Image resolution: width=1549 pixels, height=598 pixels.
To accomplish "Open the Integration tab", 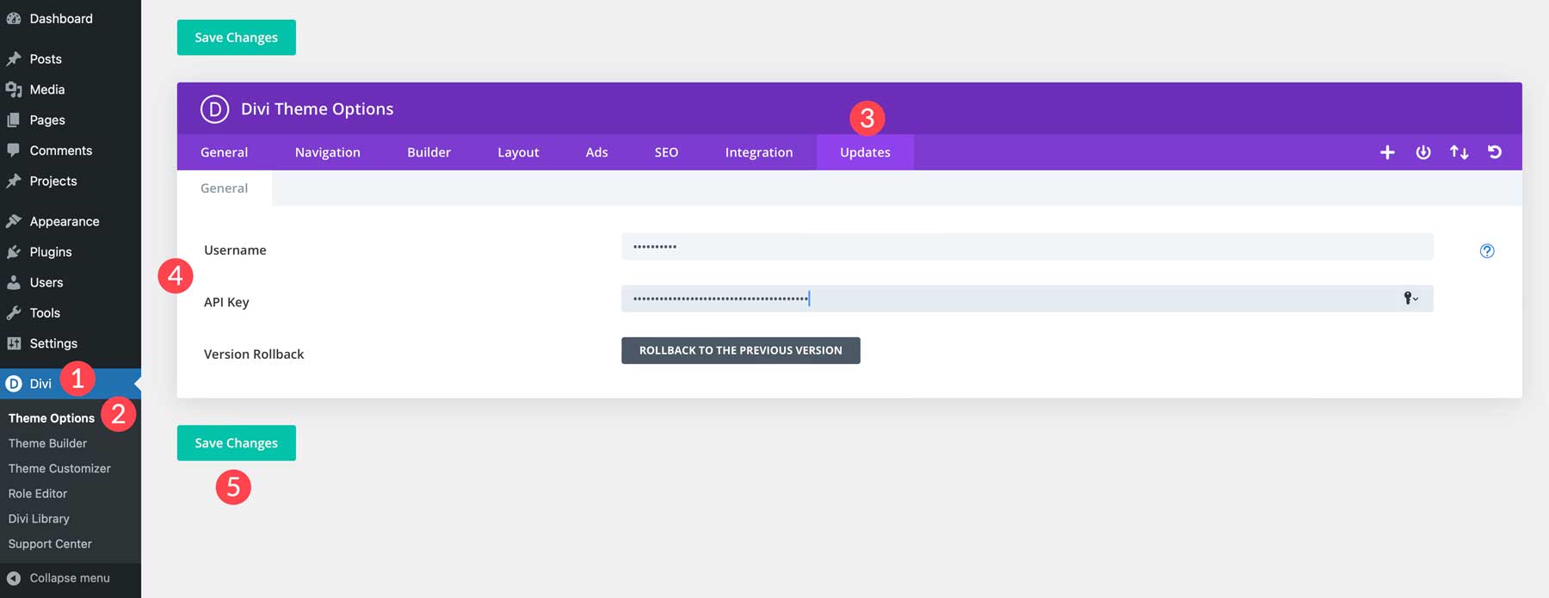I will (759, 152).
